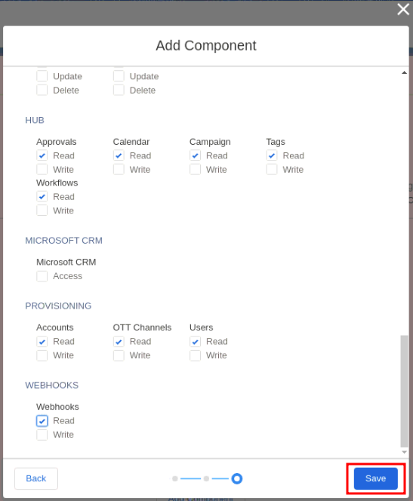Enable Accounts Write permission
Image resolution: width=413 pixels, height=501 pixels.
(42, 355)
